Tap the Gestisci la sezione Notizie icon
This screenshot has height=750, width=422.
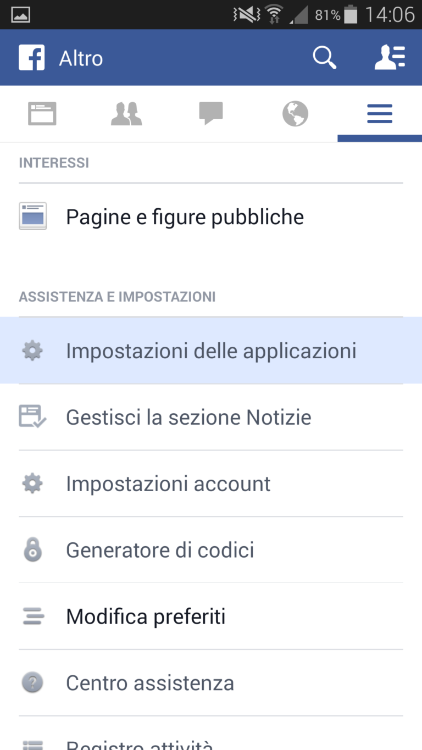pos(32,416)
